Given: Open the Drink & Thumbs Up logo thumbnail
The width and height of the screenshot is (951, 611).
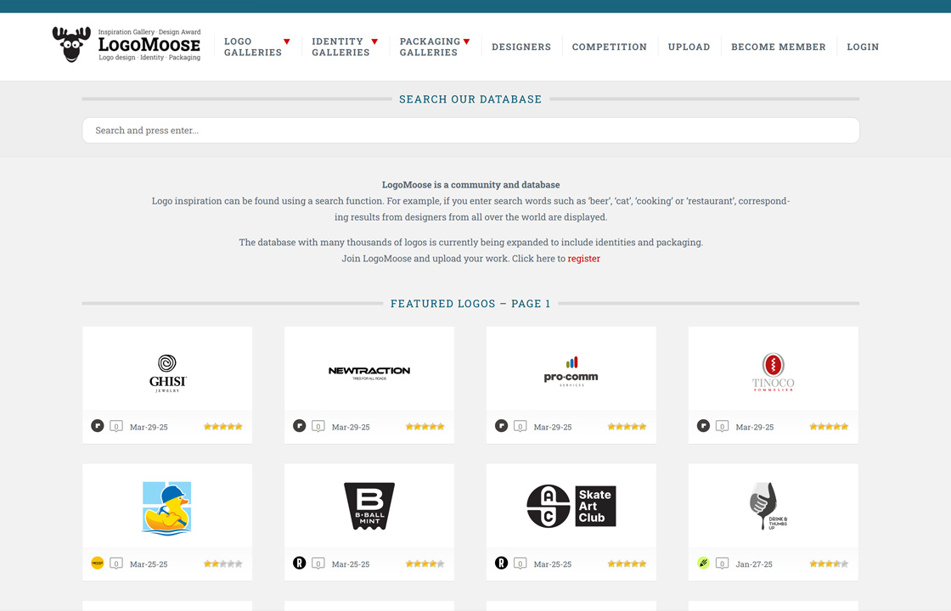Looking at the screenshot, I should [x=774, y=506].
